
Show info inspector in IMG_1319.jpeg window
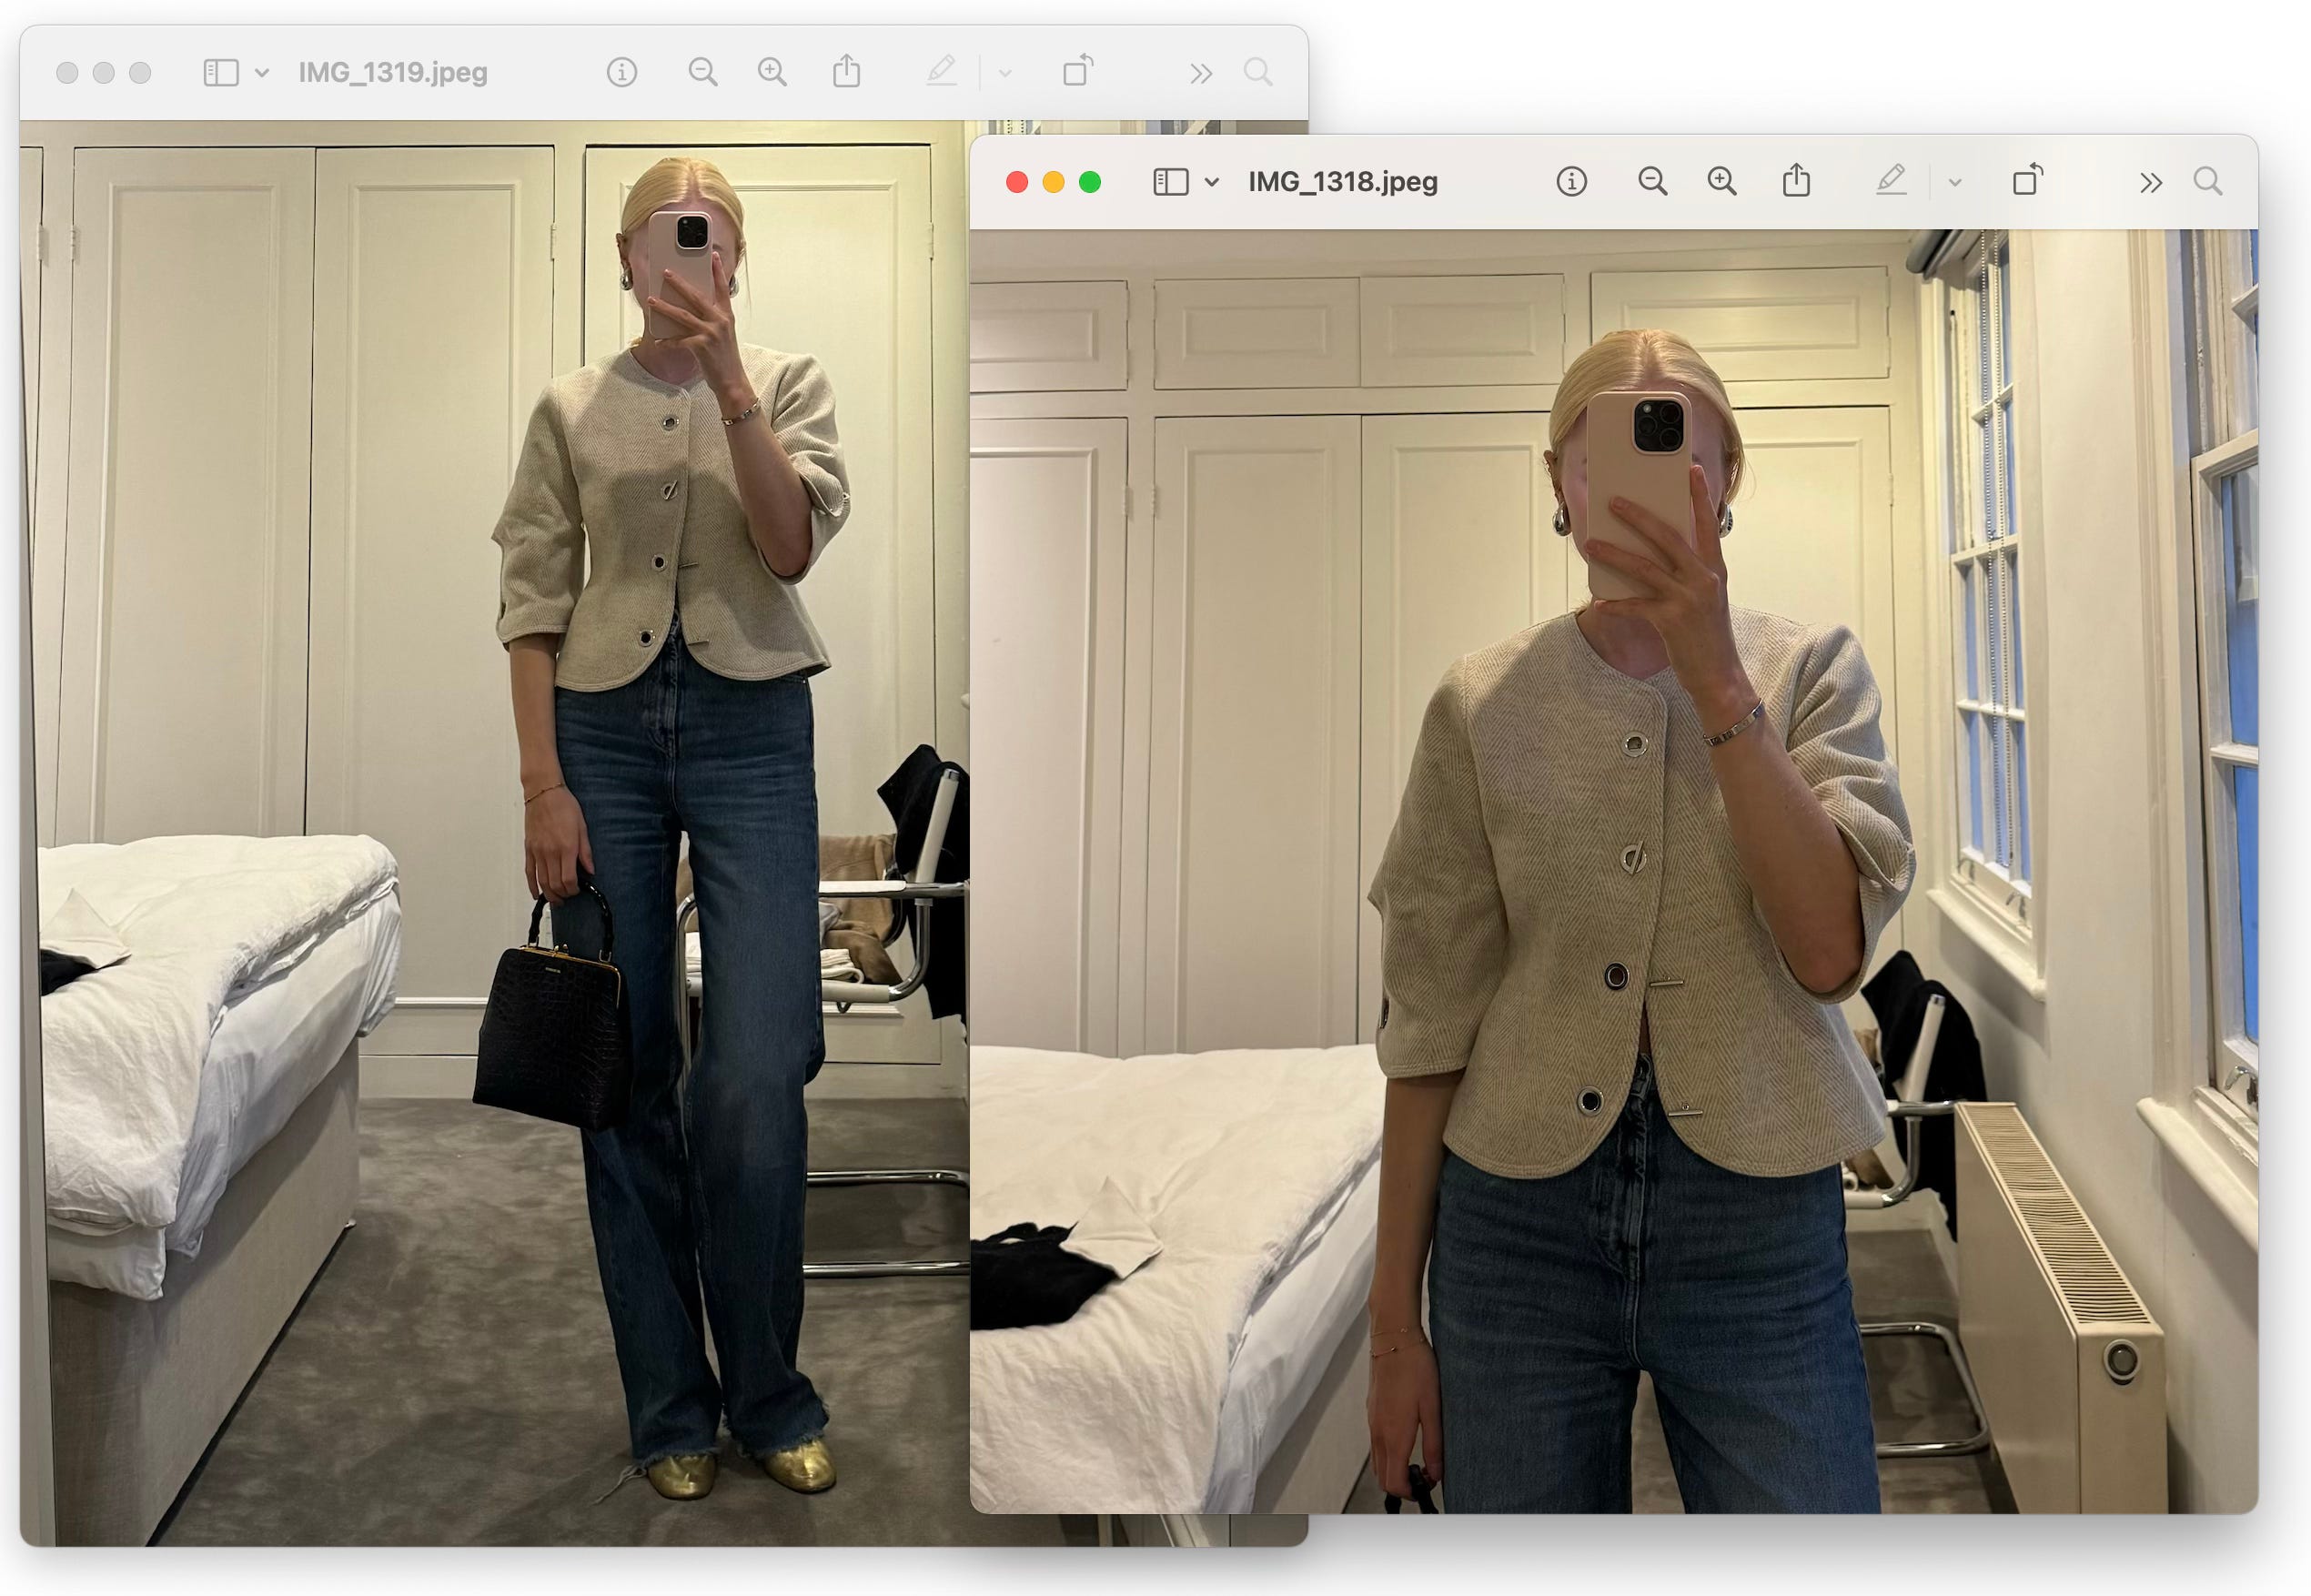621,73
